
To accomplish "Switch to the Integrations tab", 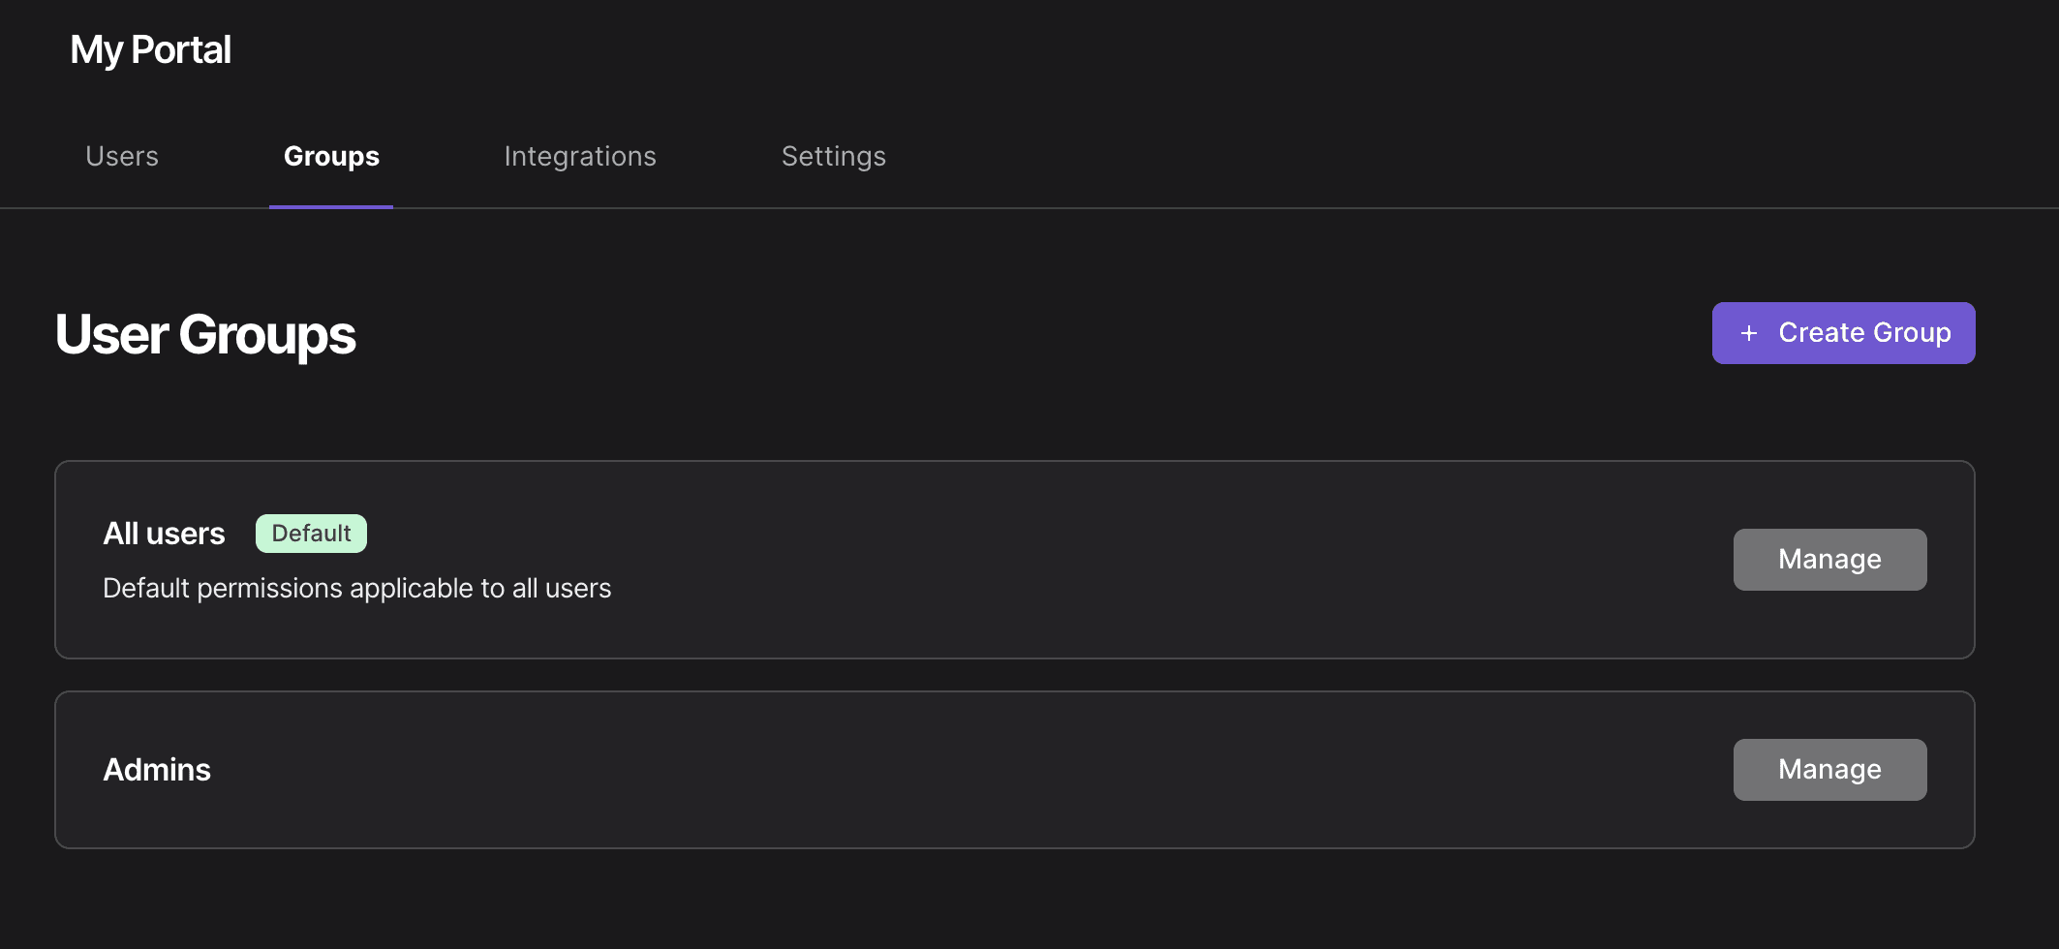I will click(x=580, y=156).
